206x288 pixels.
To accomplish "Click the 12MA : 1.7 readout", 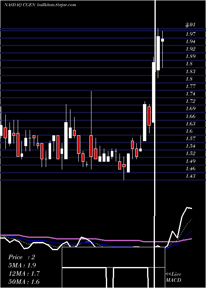I will point(24,274).
